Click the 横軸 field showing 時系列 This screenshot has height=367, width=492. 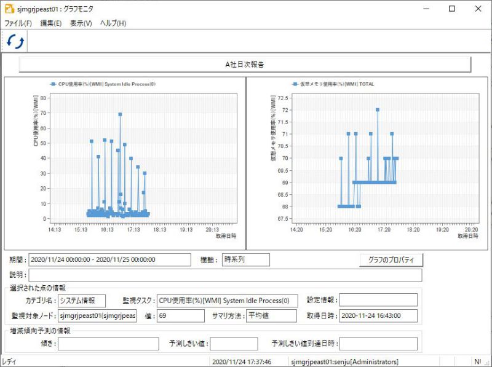pyautogui.click(x=245, y=259)
